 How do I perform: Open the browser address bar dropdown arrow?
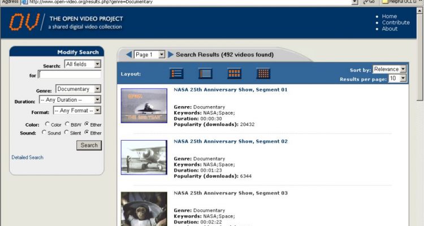click(355, 2)
